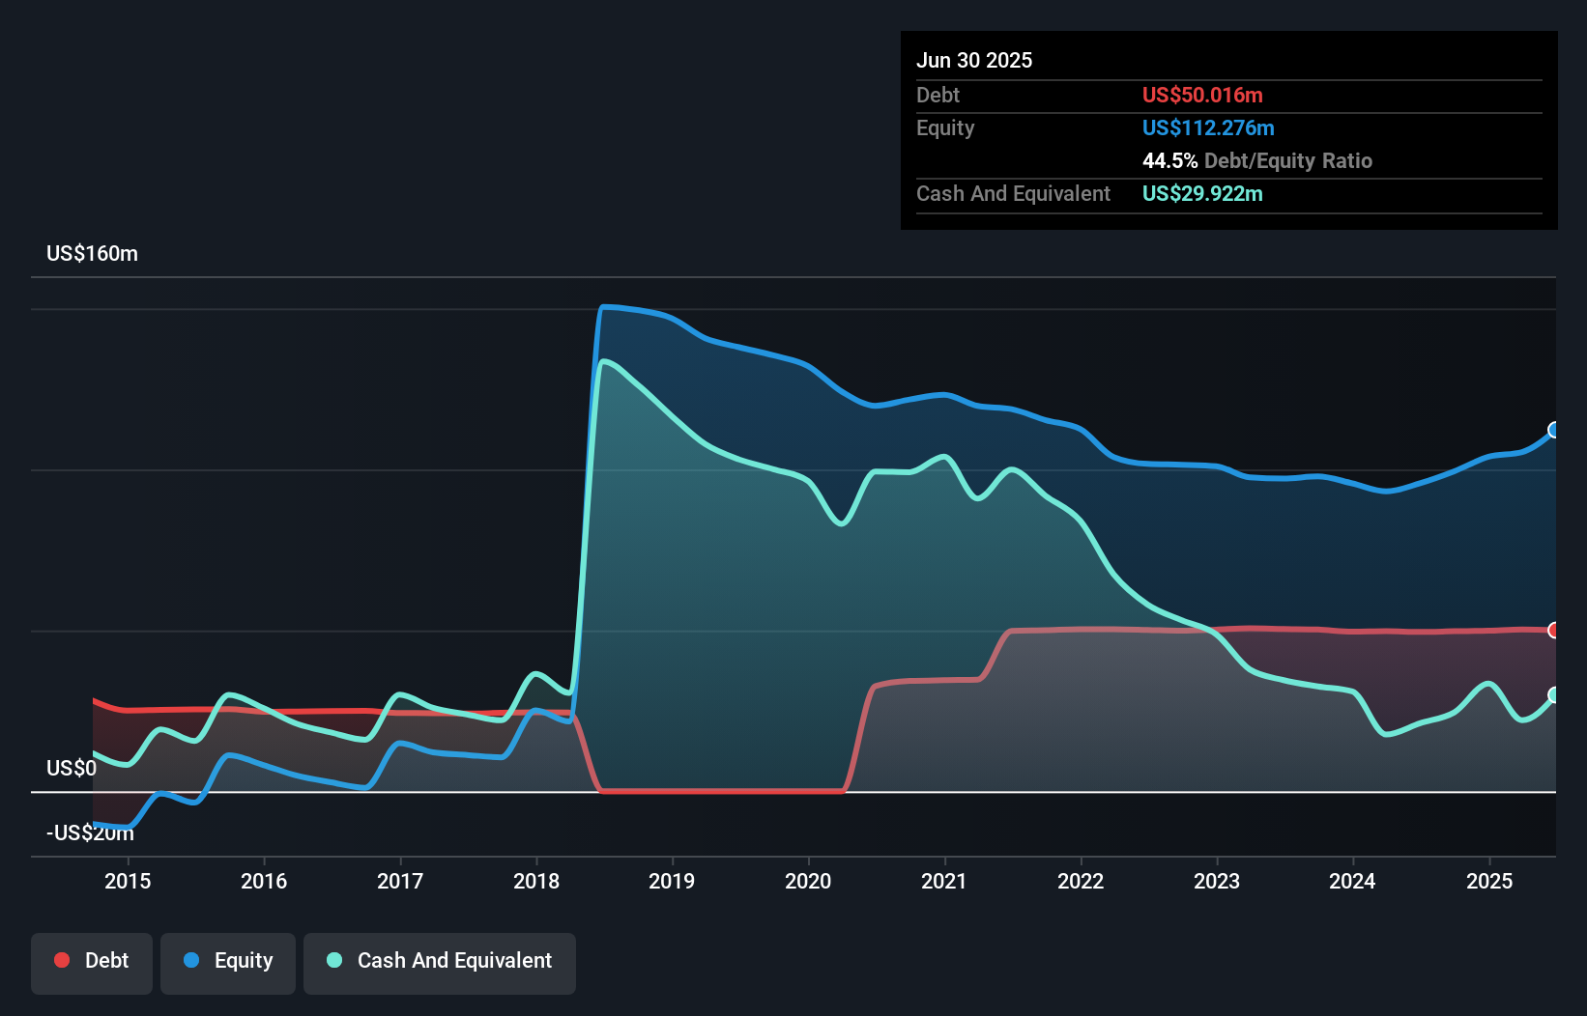This screenshot has height=1016, width=1587.
Task: Click the US$50.016m debt value
Action: [1202, 95]
